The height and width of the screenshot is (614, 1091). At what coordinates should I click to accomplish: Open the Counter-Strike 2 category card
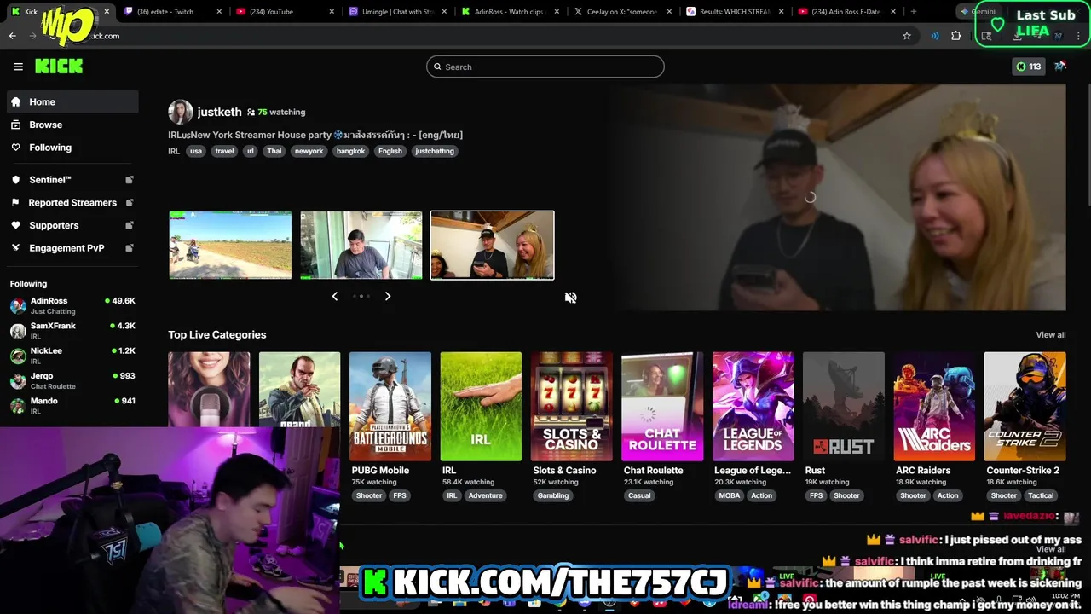tap(1025, 407)
